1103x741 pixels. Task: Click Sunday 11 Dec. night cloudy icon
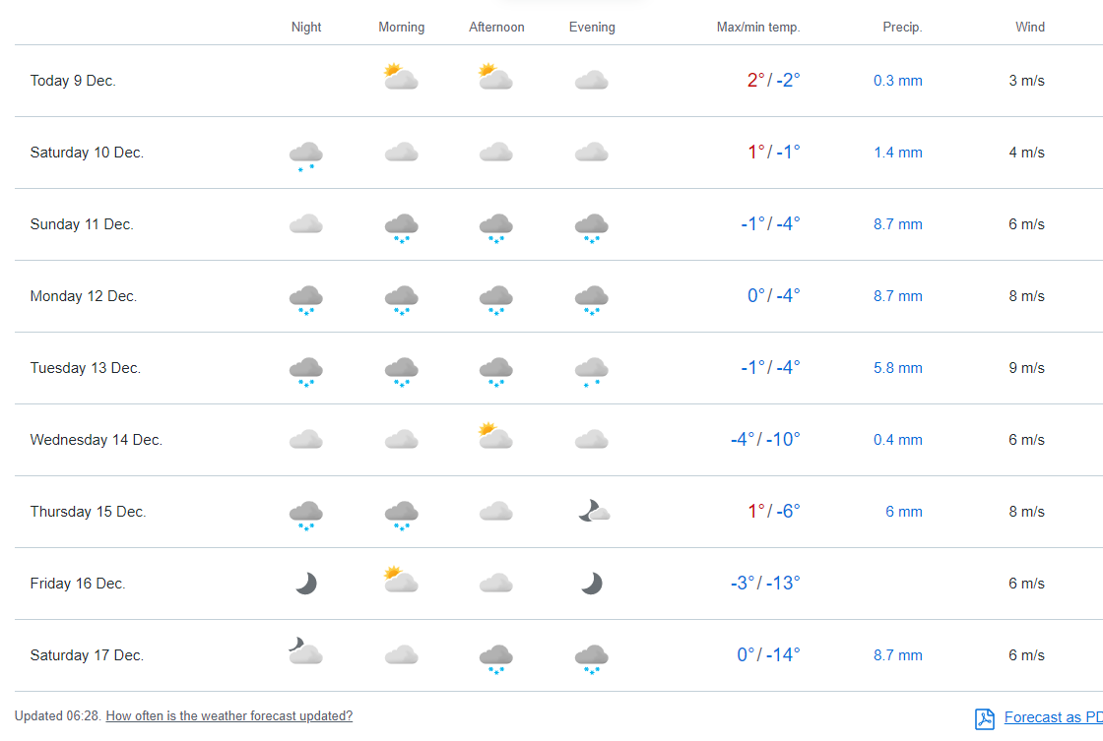tap(306, 224)
